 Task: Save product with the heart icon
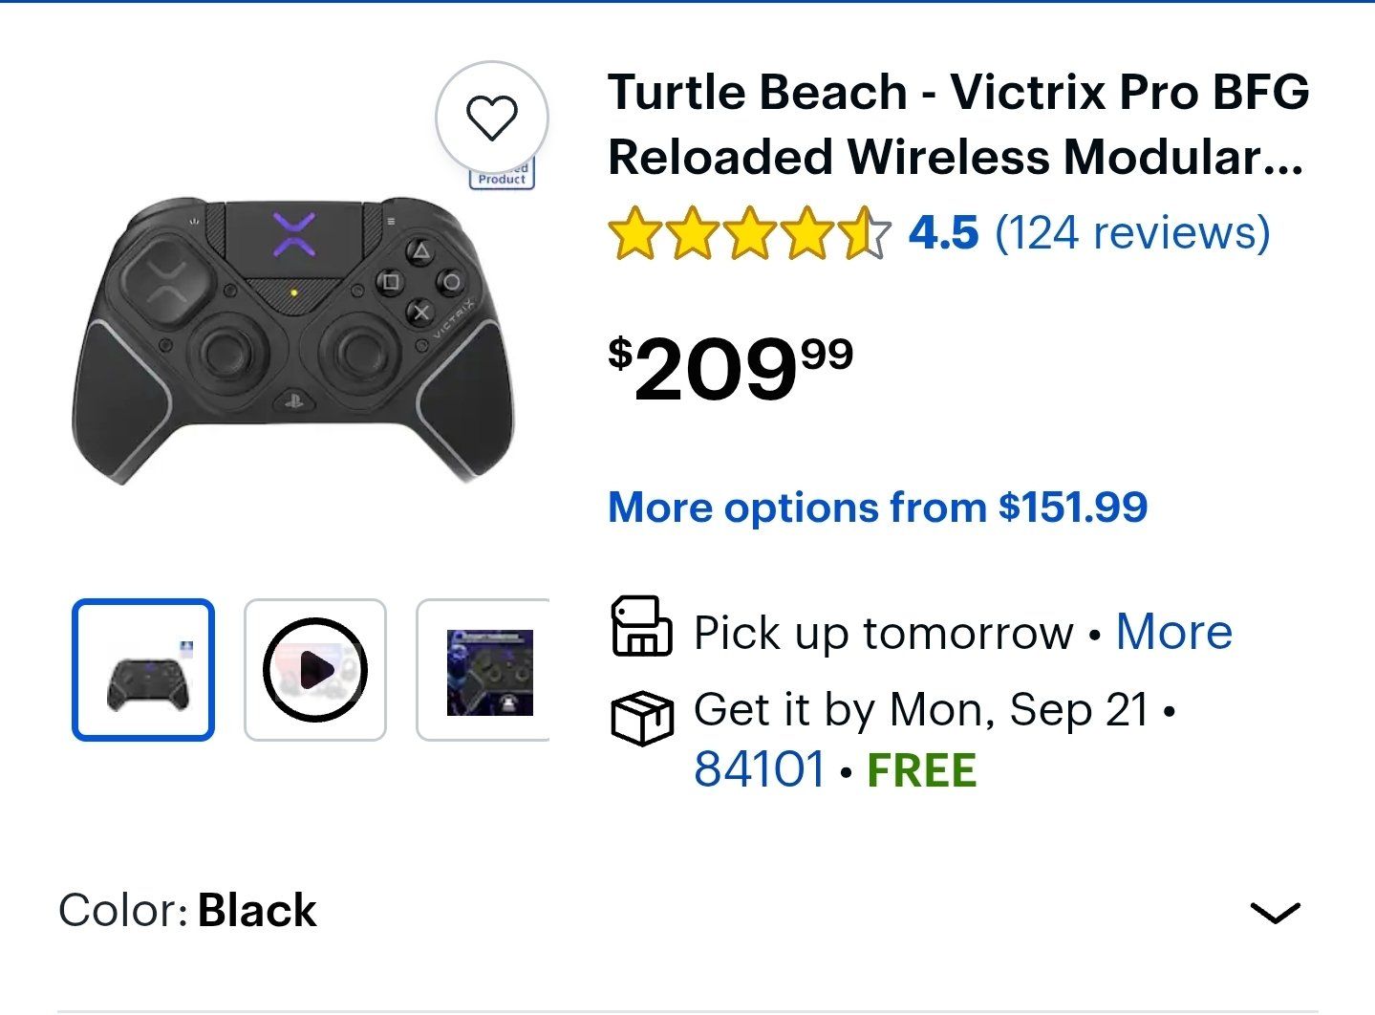click(x=492, y=118)
